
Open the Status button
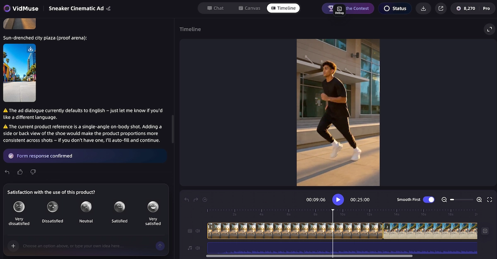point(395,8)
